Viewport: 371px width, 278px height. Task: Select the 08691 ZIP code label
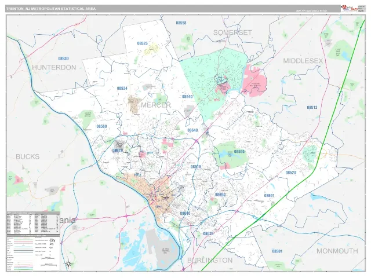(269, 196)
